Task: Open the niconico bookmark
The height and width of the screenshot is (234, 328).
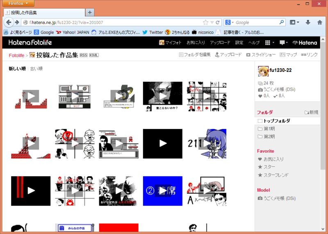Action: point(203,32)
